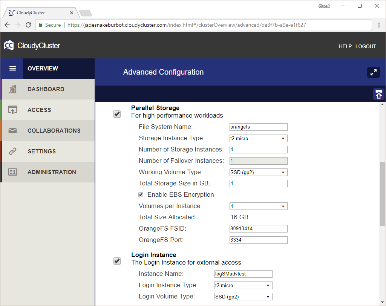The image size is (386, 306).
Task: Open the Storage Instance Type dropdown
Action: [258, 138]
